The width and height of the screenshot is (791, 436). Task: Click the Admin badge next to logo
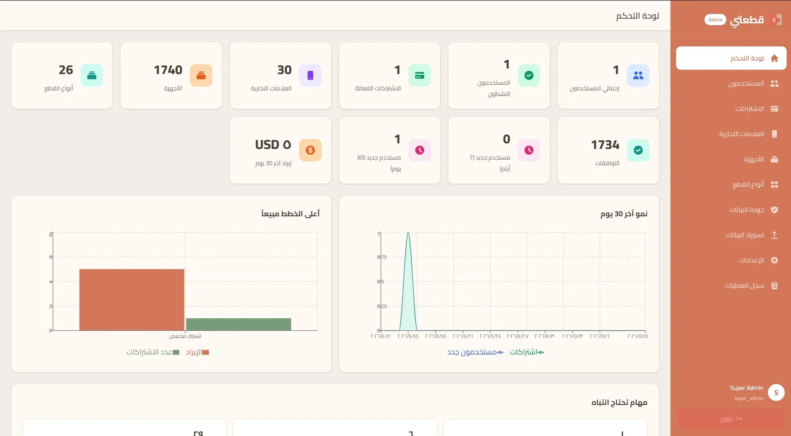715,20
